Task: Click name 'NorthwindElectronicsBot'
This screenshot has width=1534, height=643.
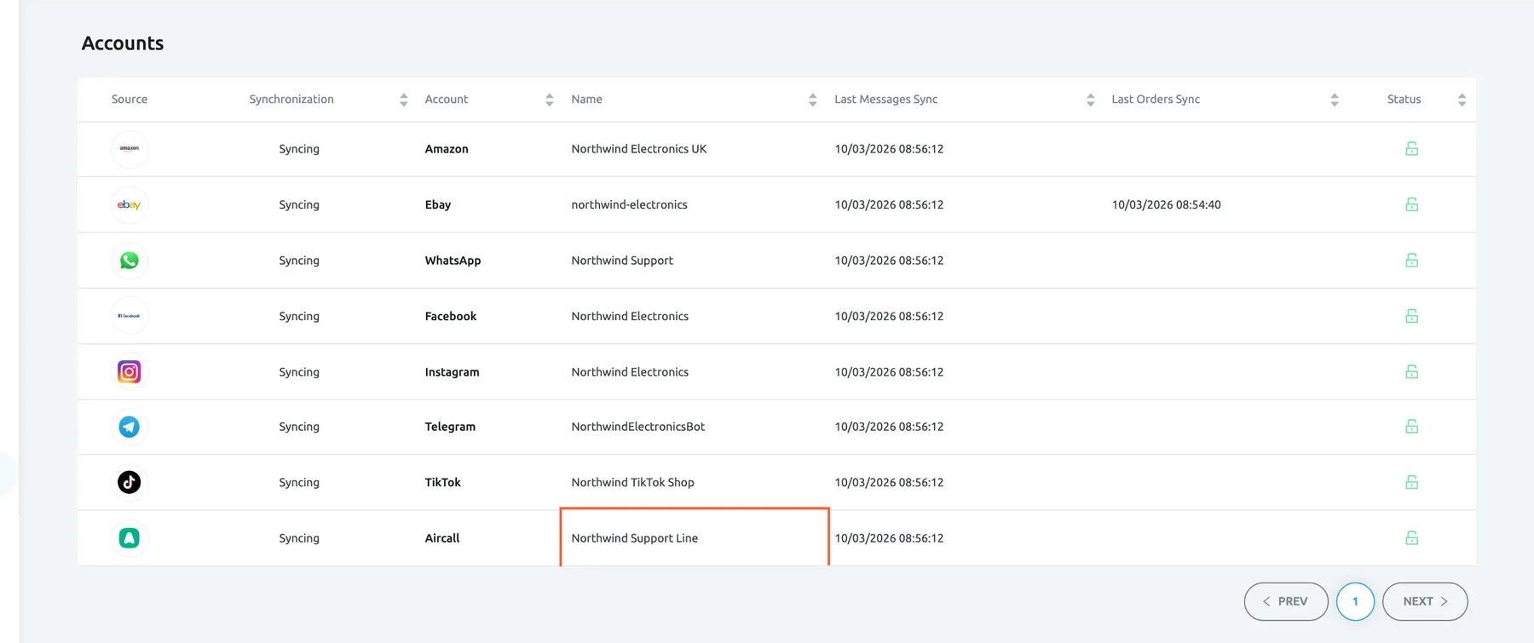Action: [638, 427]
